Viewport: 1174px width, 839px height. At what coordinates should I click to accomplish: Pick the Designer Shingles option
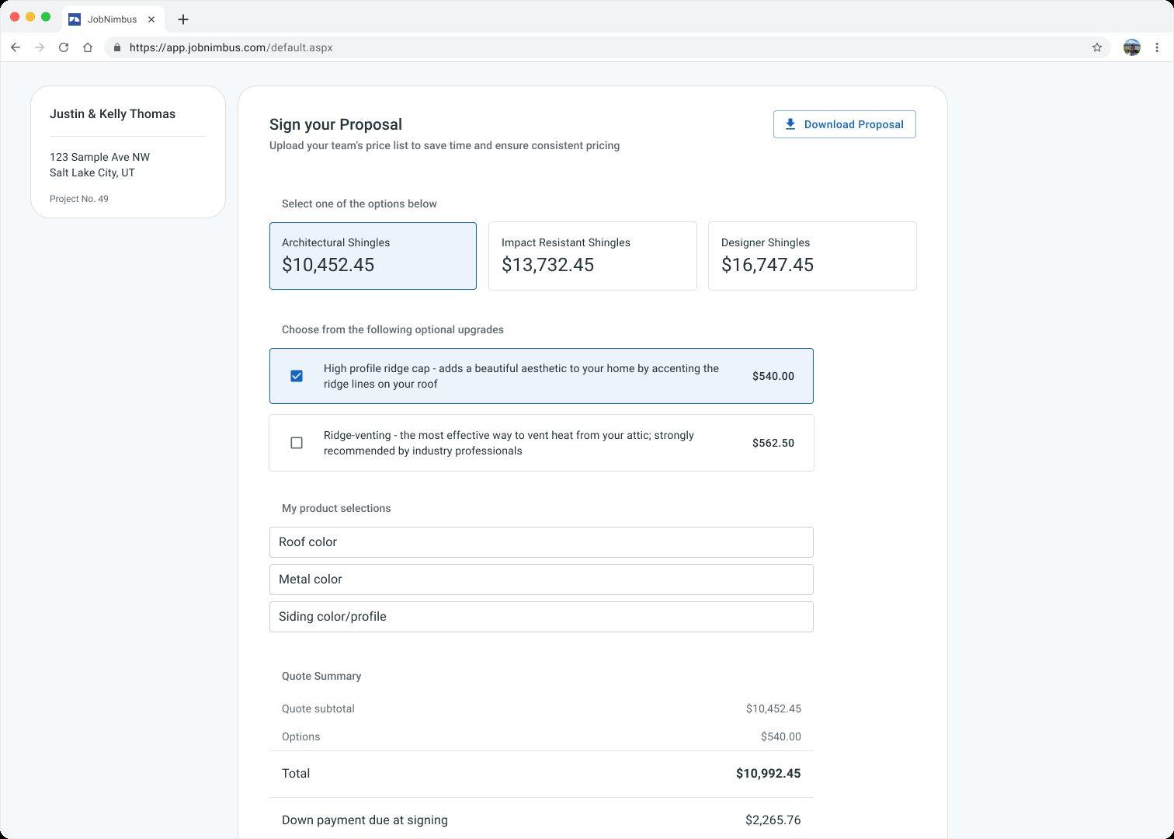(812, 256)
